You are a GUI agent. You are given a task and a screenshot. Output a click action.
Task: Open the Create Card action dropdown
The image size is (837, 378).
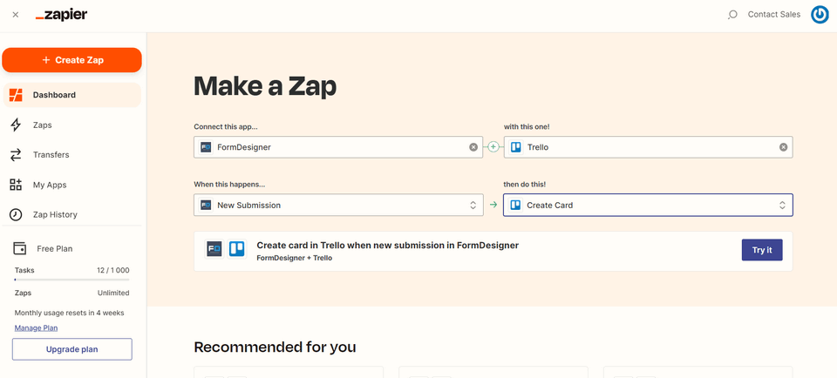(648, 205)
